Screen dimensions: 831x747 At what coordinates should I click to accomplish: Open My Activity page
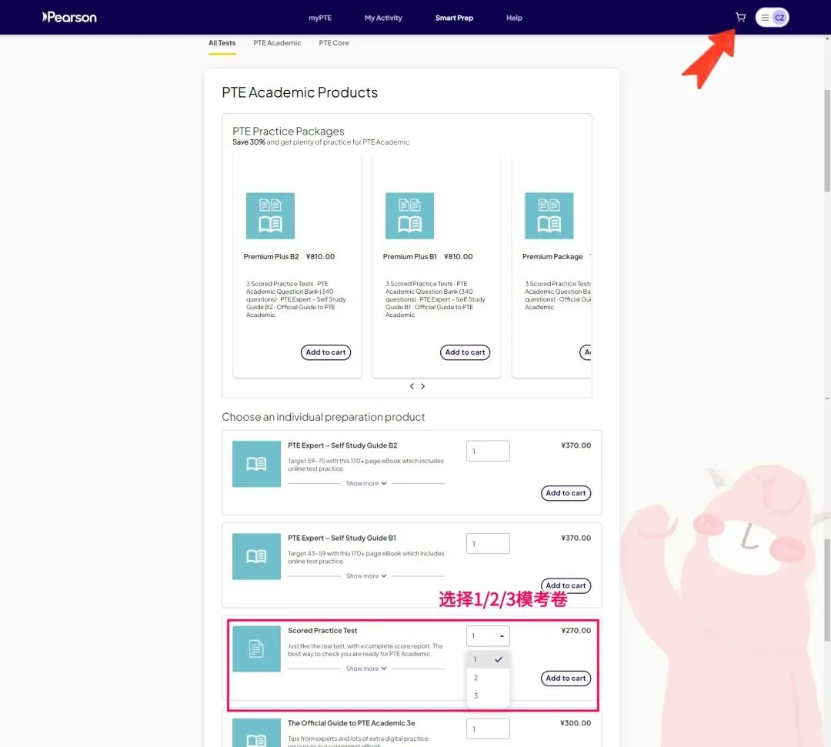click(383, 18)
